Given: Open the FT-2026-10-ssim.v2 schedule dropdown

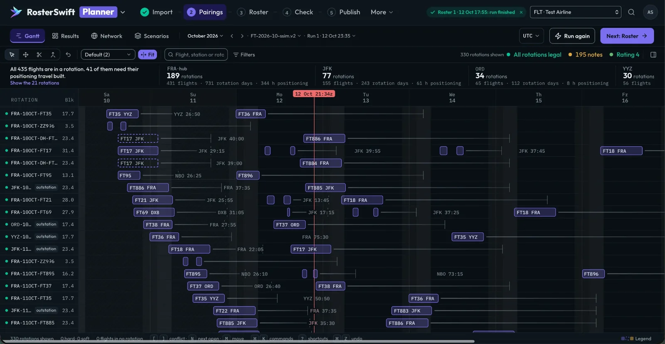Looking at the screenshot, I should point(276,36).
